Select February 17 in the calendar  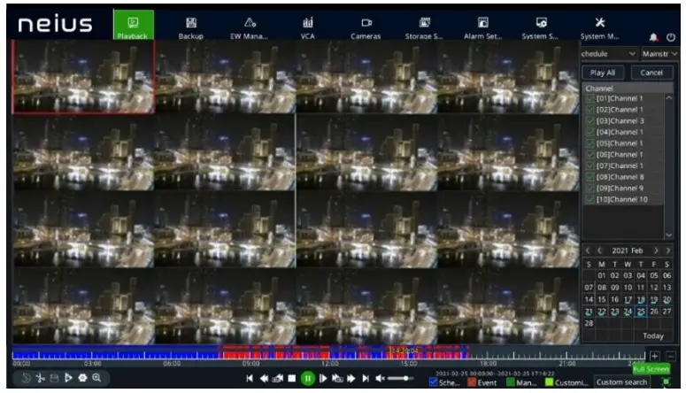628,300
